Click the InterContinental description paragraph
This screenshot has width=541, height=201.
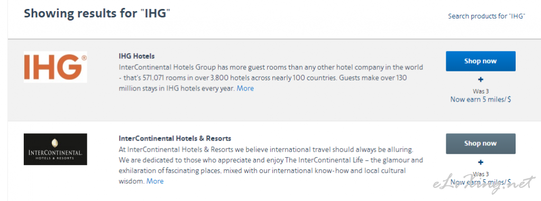click(271, 166)
